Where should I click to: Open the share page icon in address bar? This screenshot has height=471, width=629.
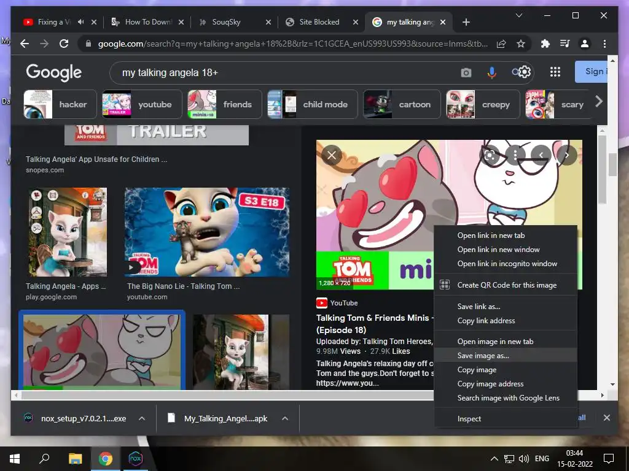[x=501, y=44]
